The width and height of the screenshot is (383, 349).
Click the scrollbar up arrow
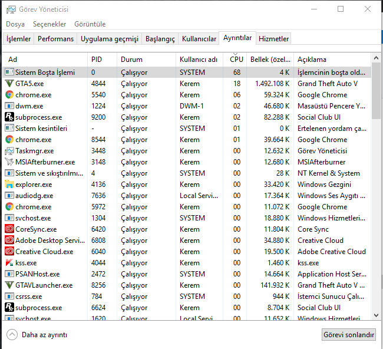pyautogui.click(x=376, y=58)
